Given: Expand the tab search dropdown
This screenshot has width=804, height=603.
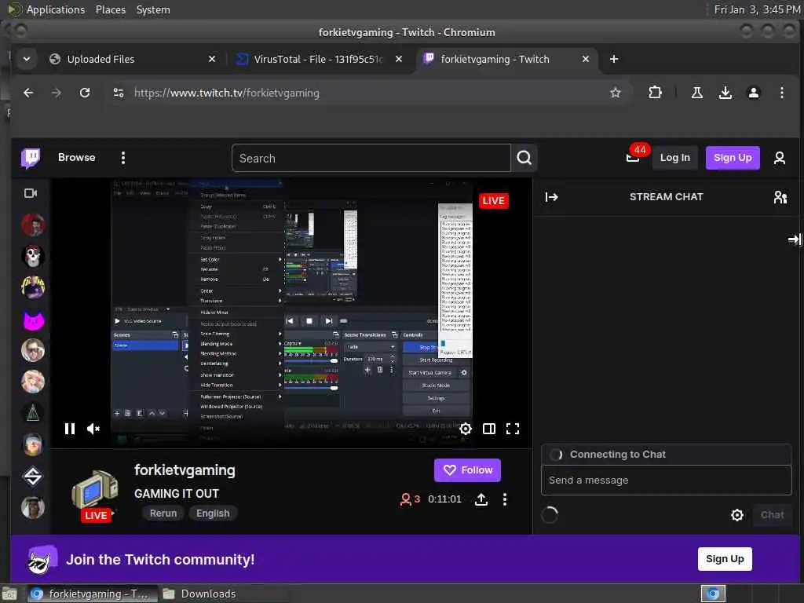Looking at the screenshot, I should [x=27, y=60].
